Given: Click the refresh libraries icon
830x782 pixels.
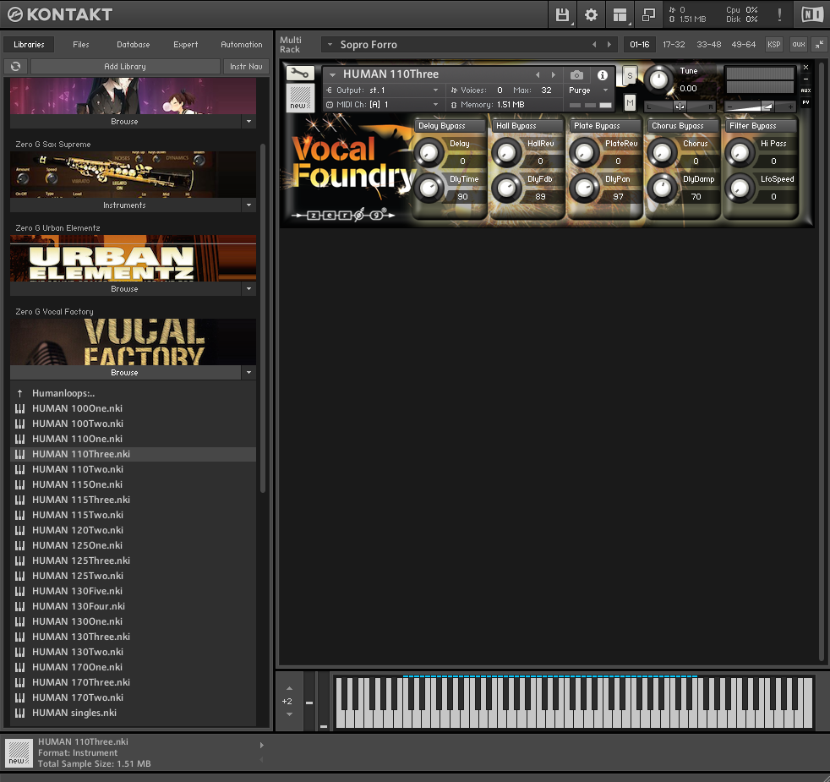Looking at the screenshot, I should (x=16, y=66).
